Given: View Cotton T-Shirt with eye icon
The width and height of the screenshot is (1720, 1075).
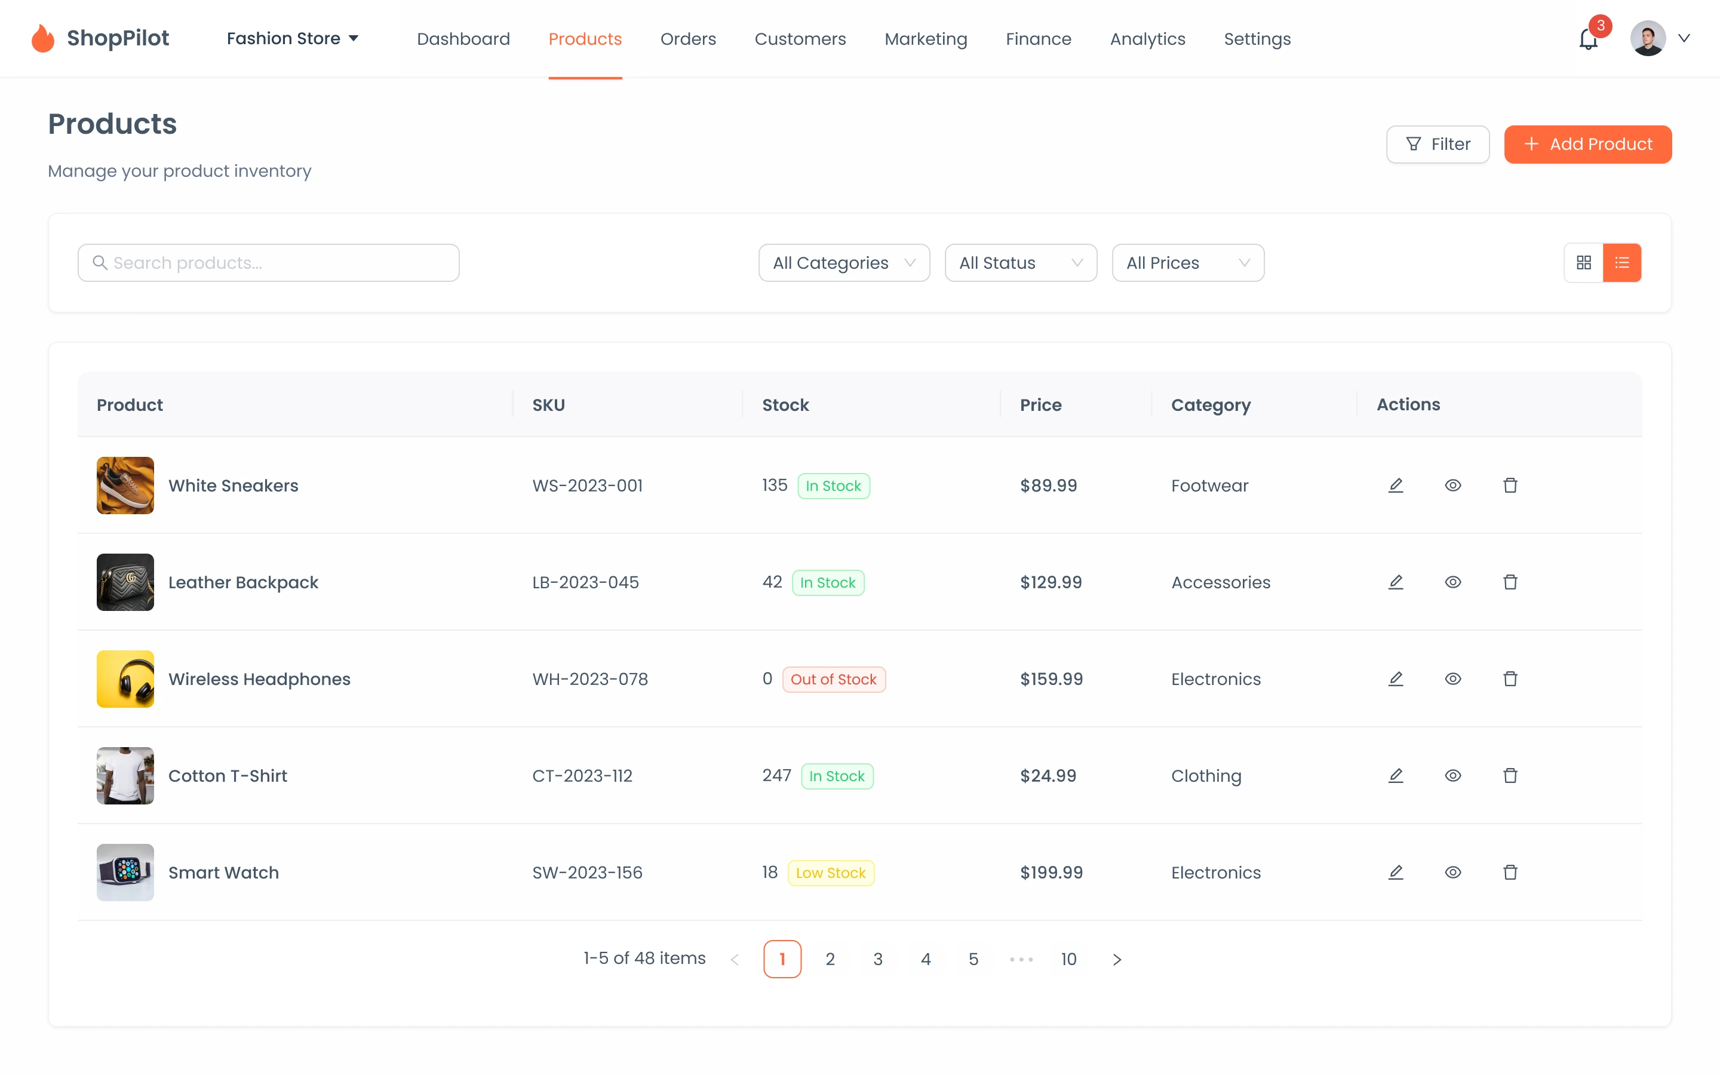Looking at the screenshot, I should 1453,776.
